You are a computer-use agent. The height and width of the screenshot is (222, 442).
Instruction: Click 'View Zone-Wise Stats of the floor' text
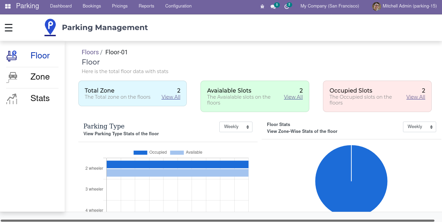point(302,131)
